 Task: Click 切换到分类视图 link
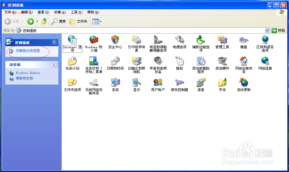tap(28, 51)
